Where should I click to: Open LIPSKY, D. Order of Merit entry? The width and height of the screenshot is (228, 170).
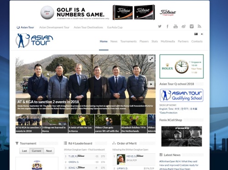[x=134, y=168]
